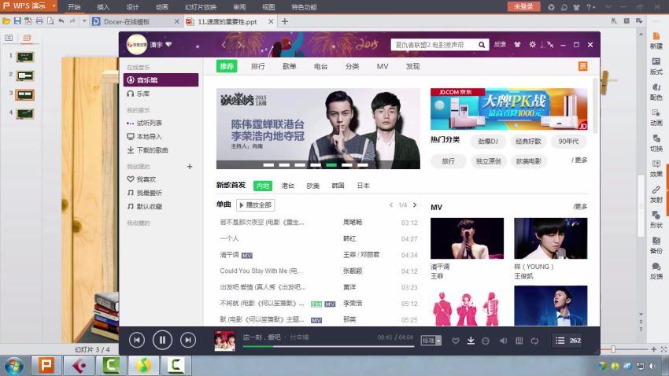Go back with the header left arrow
This screenshot has height=376, width=669.
pos(224,45)
